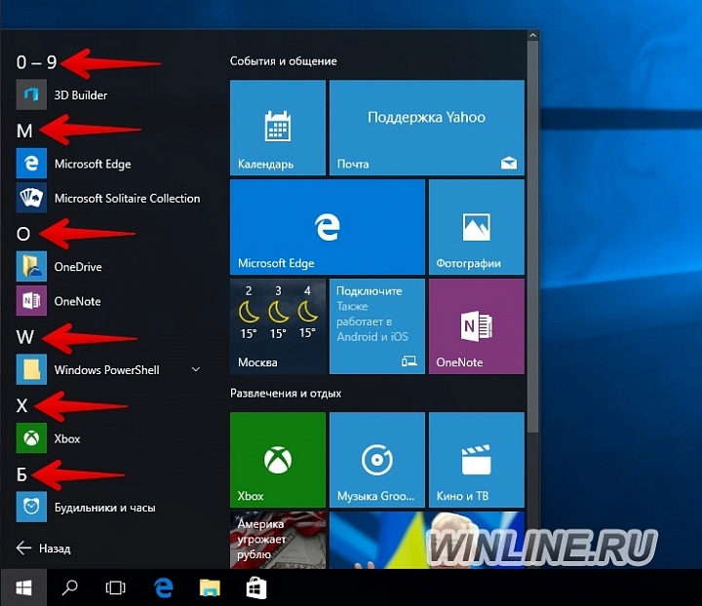This screenshot has height=606, width=702.
Task: Select the X letter group header
Action: [21, 405]
